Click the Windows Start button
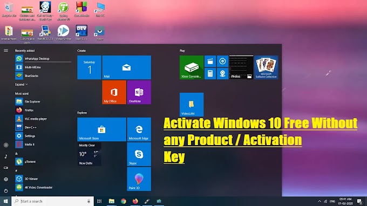The image size is (367, 206). (5, 201)
